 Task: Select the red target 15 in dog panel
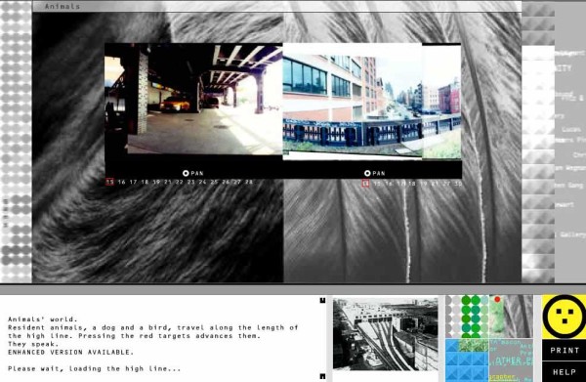click(x=109, y=182)
